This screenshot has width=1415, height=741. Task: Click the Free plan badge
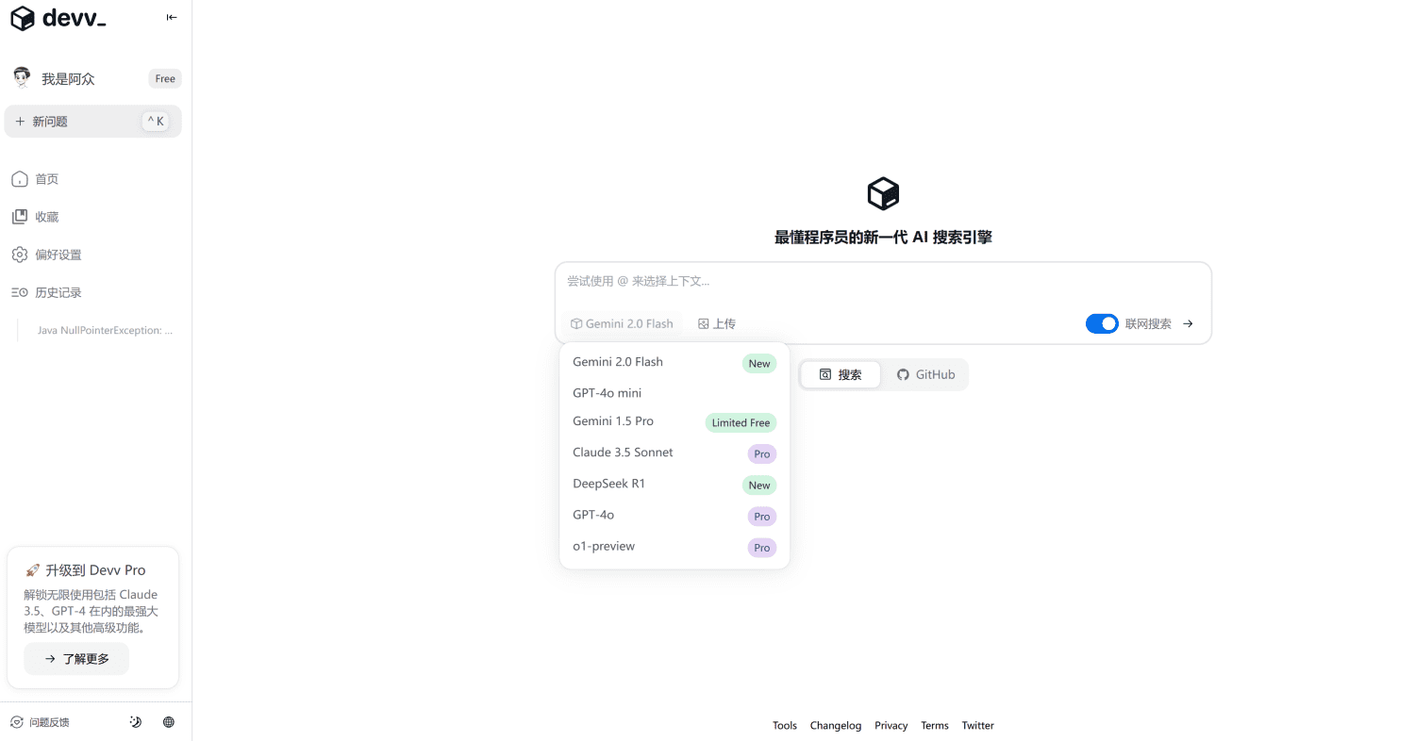[165, 79]
